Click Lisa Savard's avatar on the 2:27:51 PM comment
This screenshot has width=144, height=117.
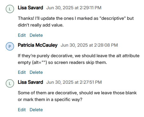(x=10, y=83)
